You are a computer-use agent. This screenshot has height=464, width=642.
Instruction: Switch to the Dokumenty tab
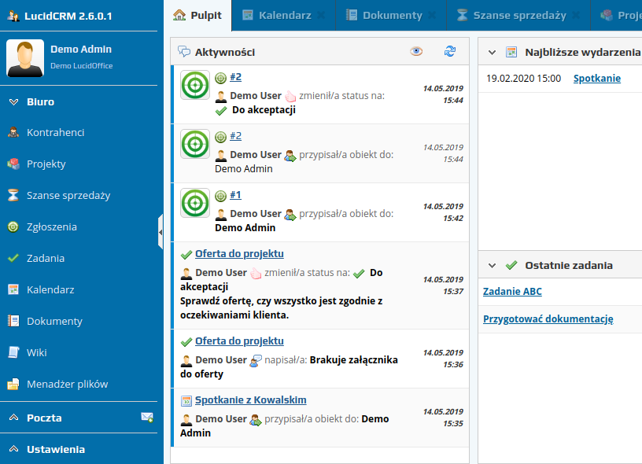point(392,15)
